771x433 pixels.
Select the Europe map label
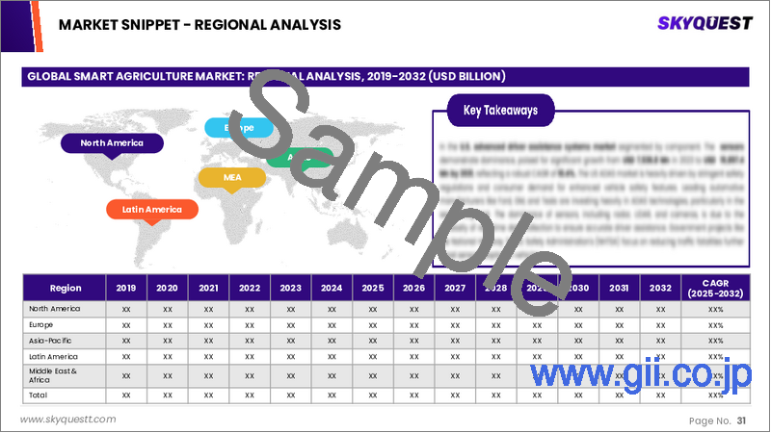[x=239, y=127]
